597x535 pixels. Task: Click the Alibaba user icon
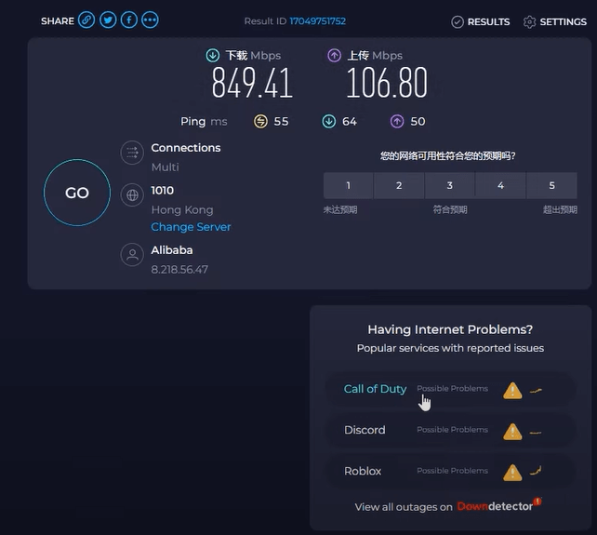tap(132, 255)
